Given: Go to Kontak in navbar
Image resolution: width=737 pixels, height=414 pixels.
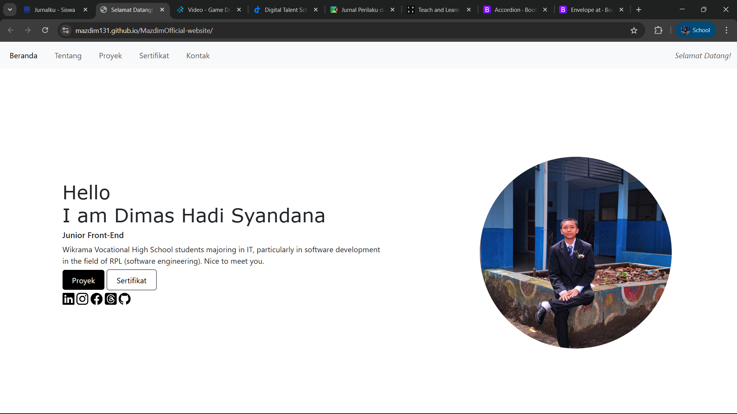Looking at the screenshot, I should [x=198, y=56].
